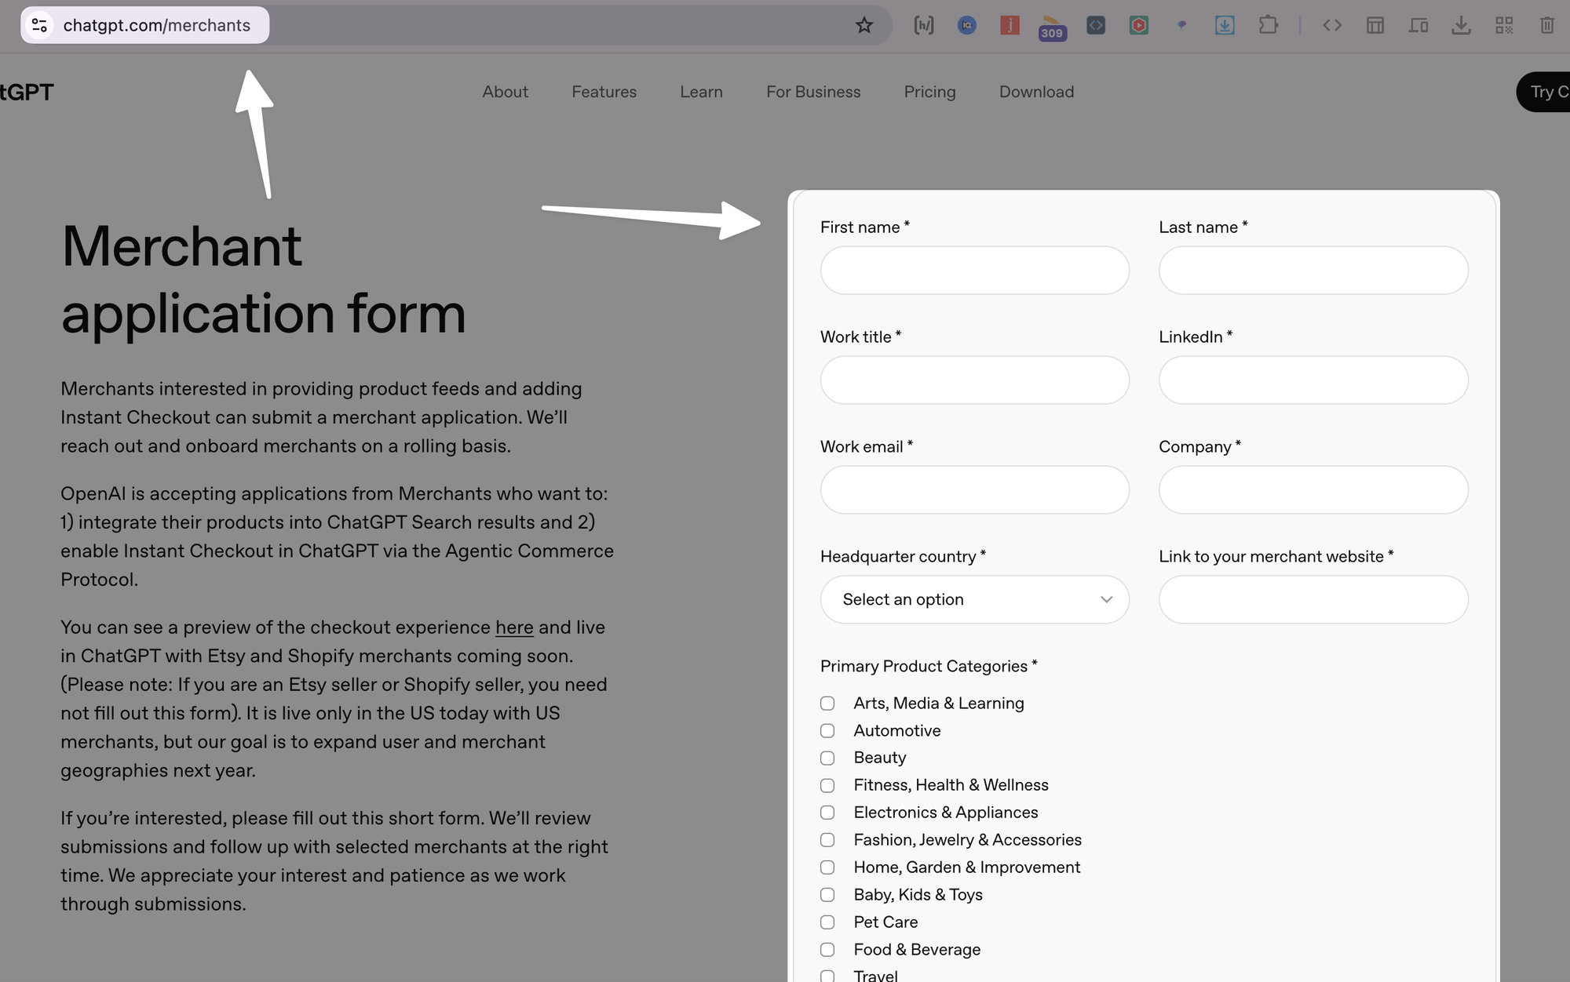Image resolution: width=1570 pixels, height=982 pixels.
Task: Focus the Work email input field
Action: tap(974, 490)
